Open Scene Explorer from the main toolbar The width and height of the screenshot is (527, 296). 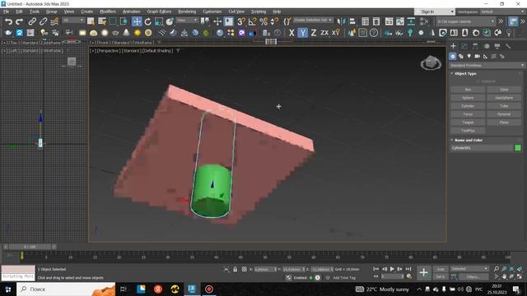pyautogui.click(x=366, y=21)
